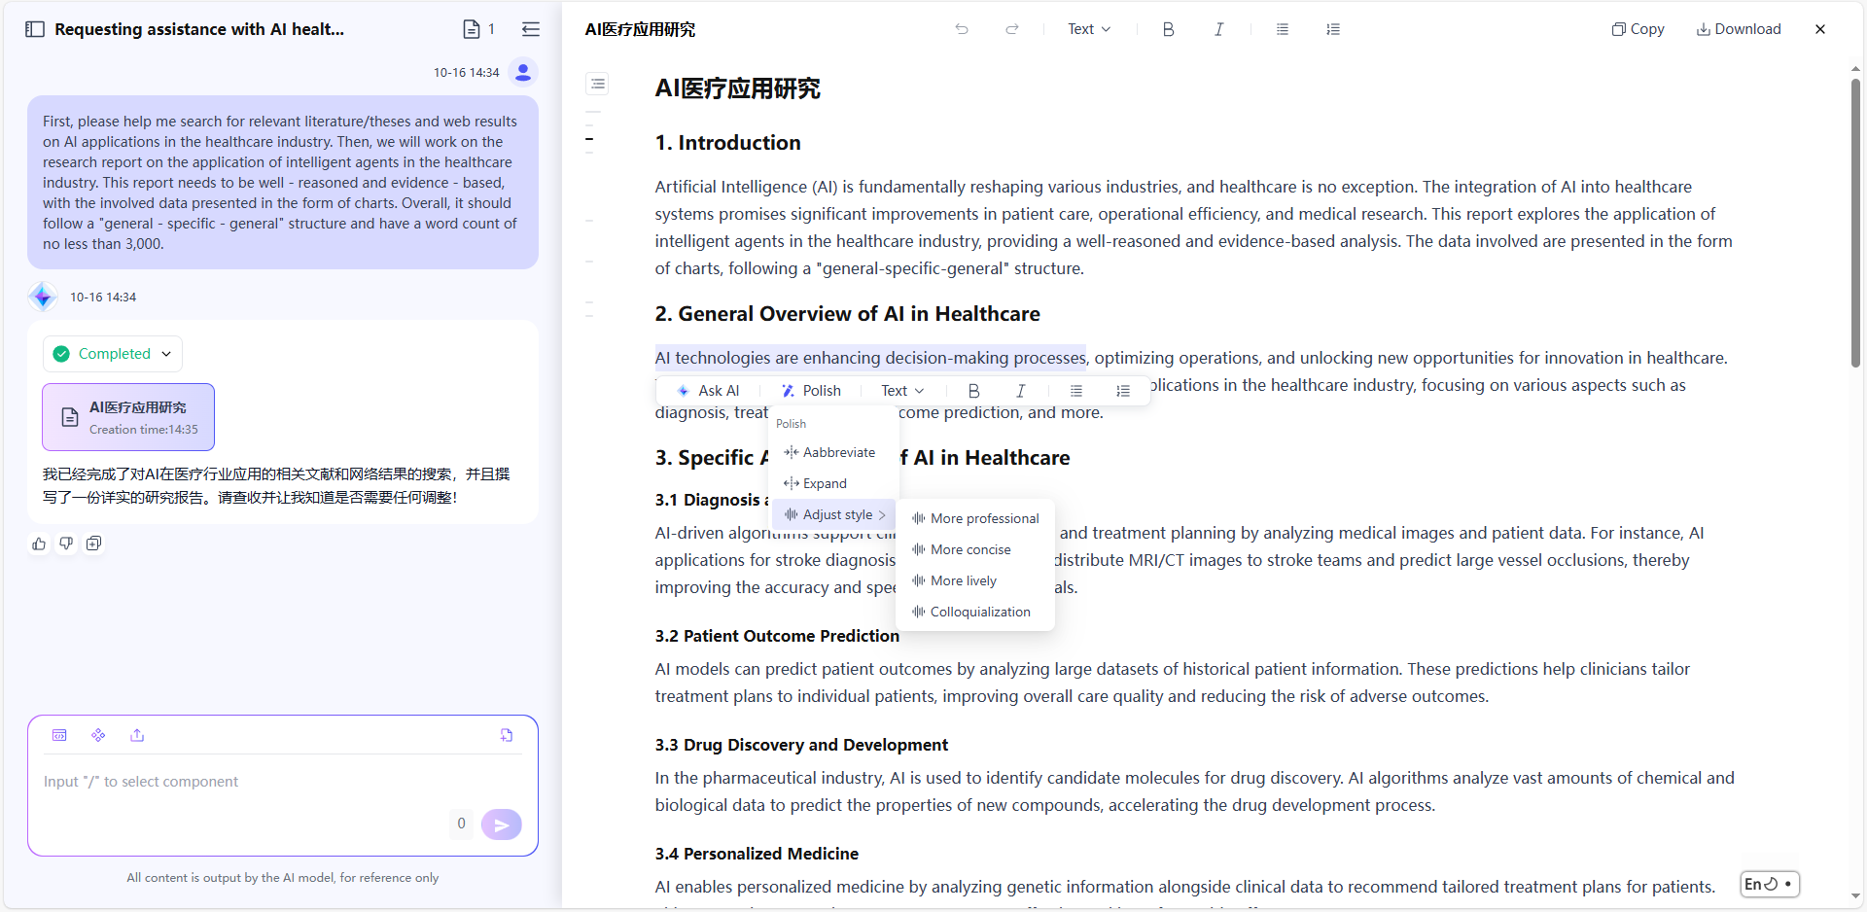Click the chat message input field
Screen dimensions: 1867x912
[x=243, y=782]
